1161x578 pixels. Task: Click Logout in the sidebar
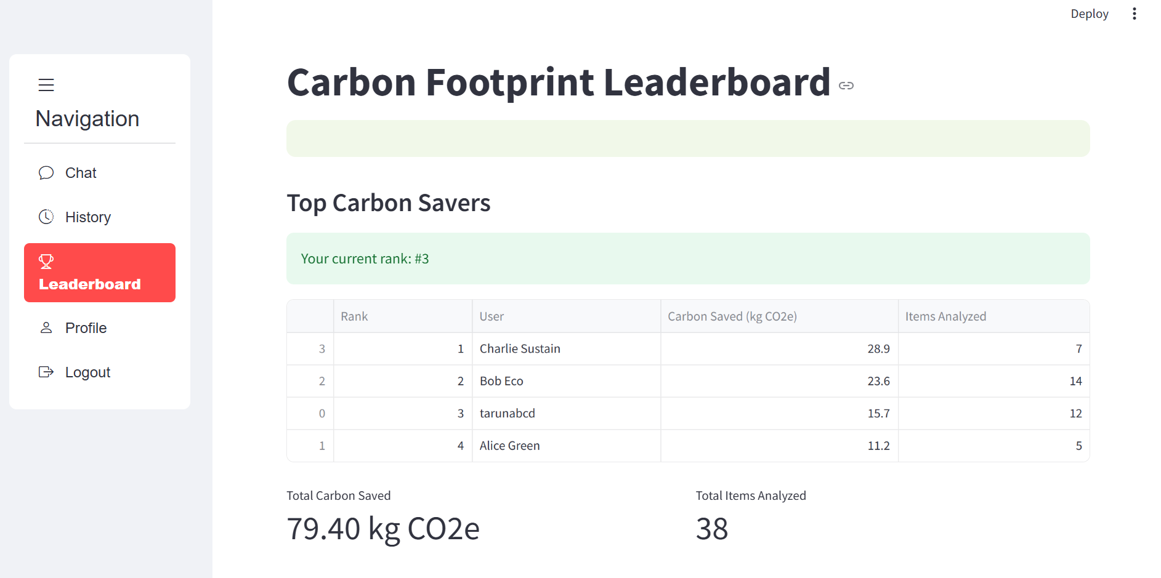click(100, 372)
